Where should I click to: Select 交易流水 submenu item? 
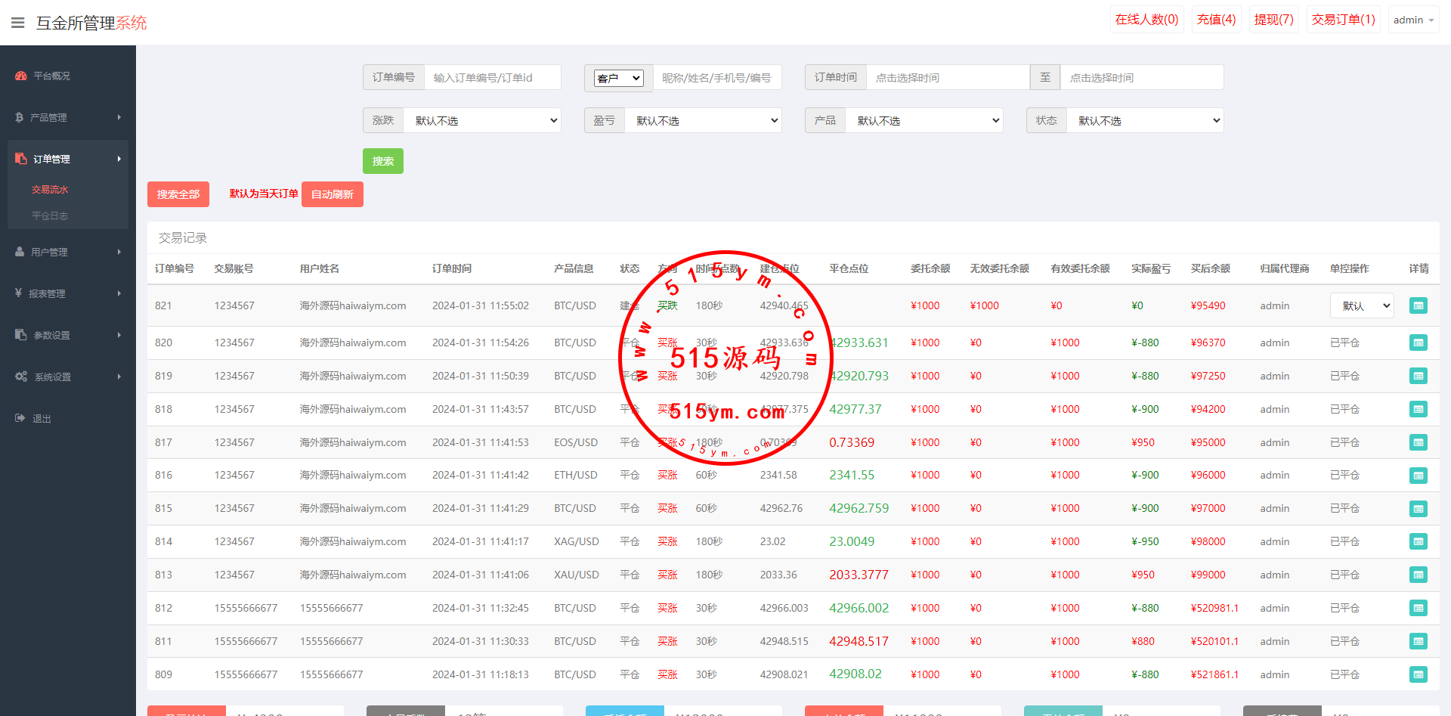tap(50, 190)
